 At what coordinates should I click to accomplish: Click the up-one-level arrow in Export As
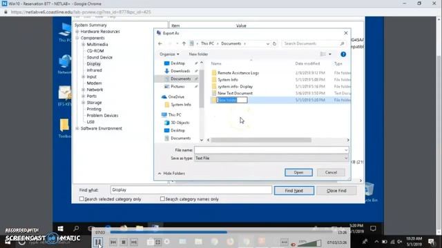[184, 43]
